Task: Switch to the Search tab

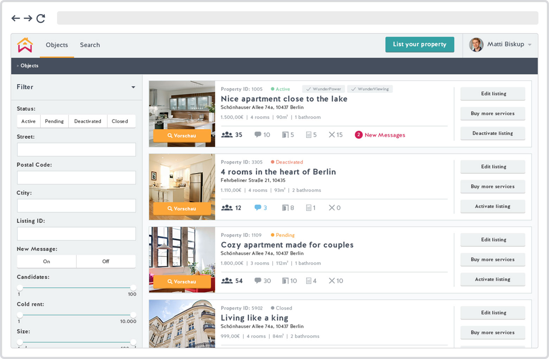Action: [90, 45]
